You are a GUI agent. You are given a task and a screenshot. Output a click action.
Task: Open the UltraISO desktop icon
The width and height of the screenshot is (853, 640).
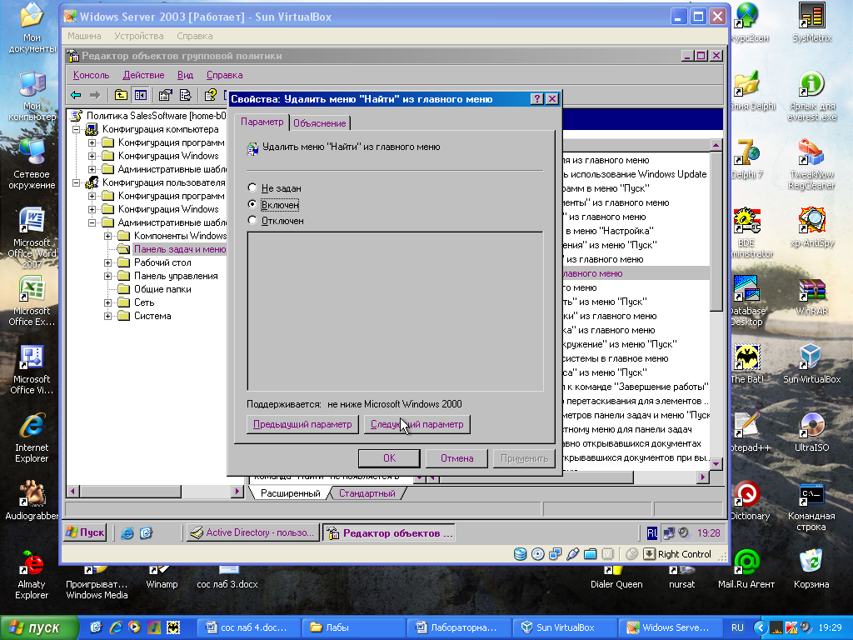point(811,432)
